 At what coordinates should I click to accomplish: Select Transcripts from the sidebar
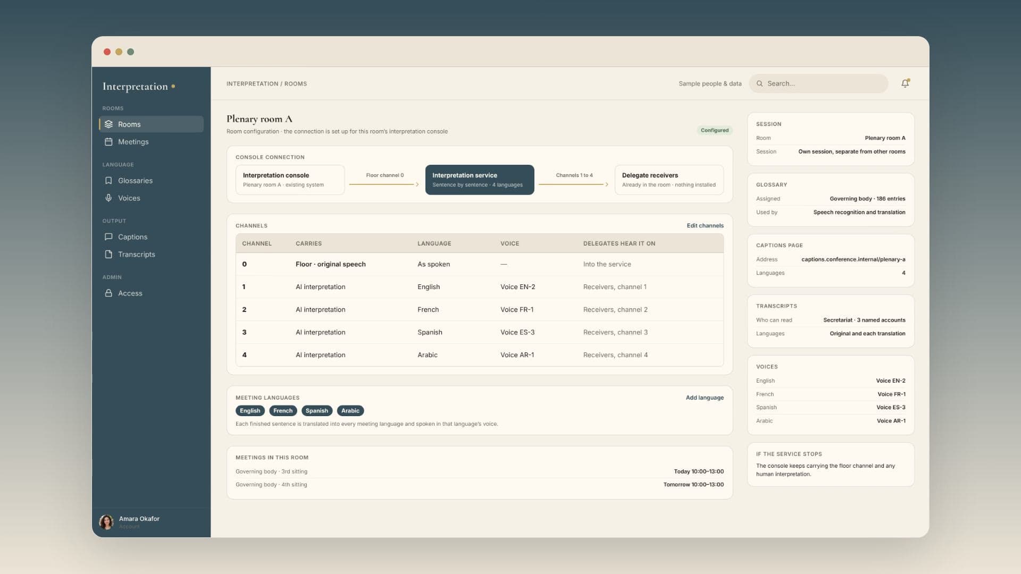point(151,254)
